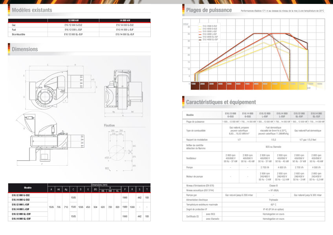Select the "Ag" column header

66,190
